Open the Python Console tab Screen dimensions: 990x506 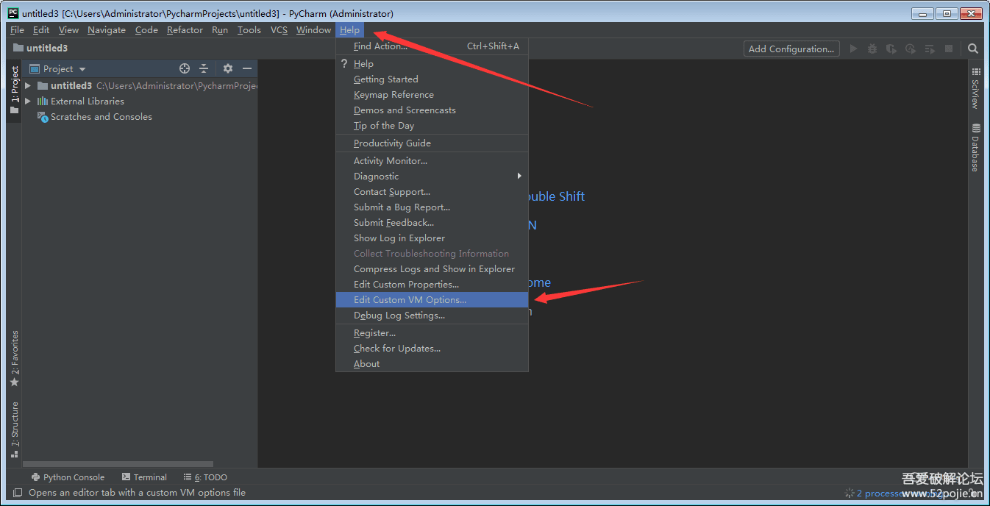click(68, 477)
